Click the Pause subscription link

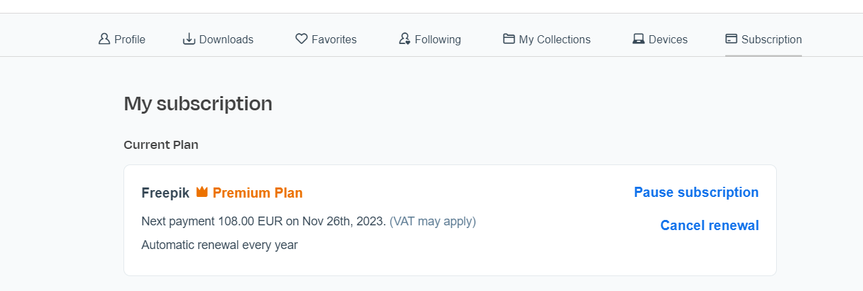pos(696,192)
